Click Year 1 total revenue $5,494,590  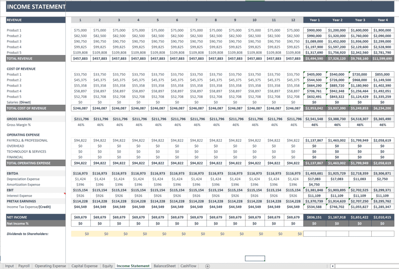pos(314,58)
